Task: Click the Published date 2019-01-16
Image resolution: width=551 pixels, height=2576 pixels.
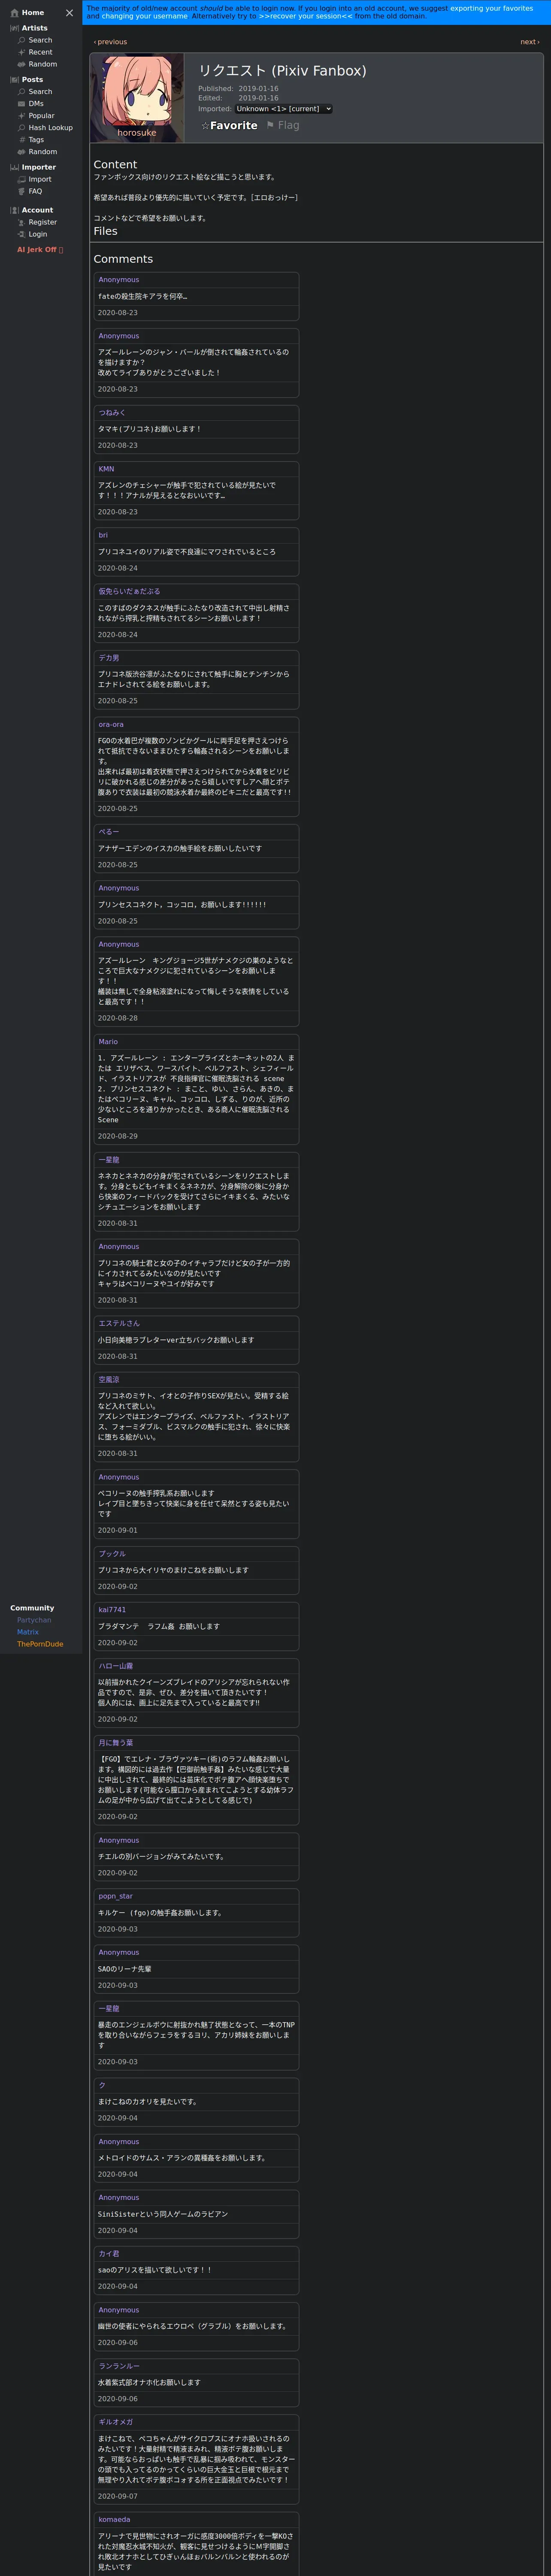Action: click(x=258, y=89)
